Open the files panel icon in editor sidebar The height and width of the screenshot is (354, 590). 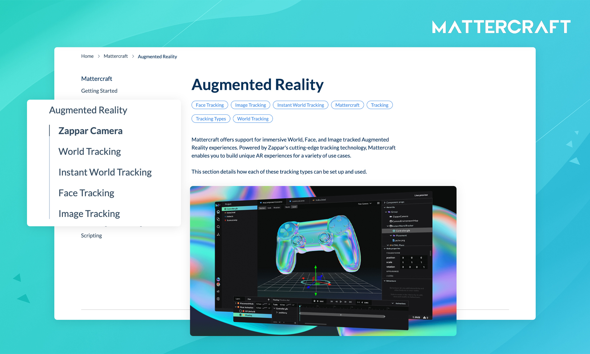point(218,219)
